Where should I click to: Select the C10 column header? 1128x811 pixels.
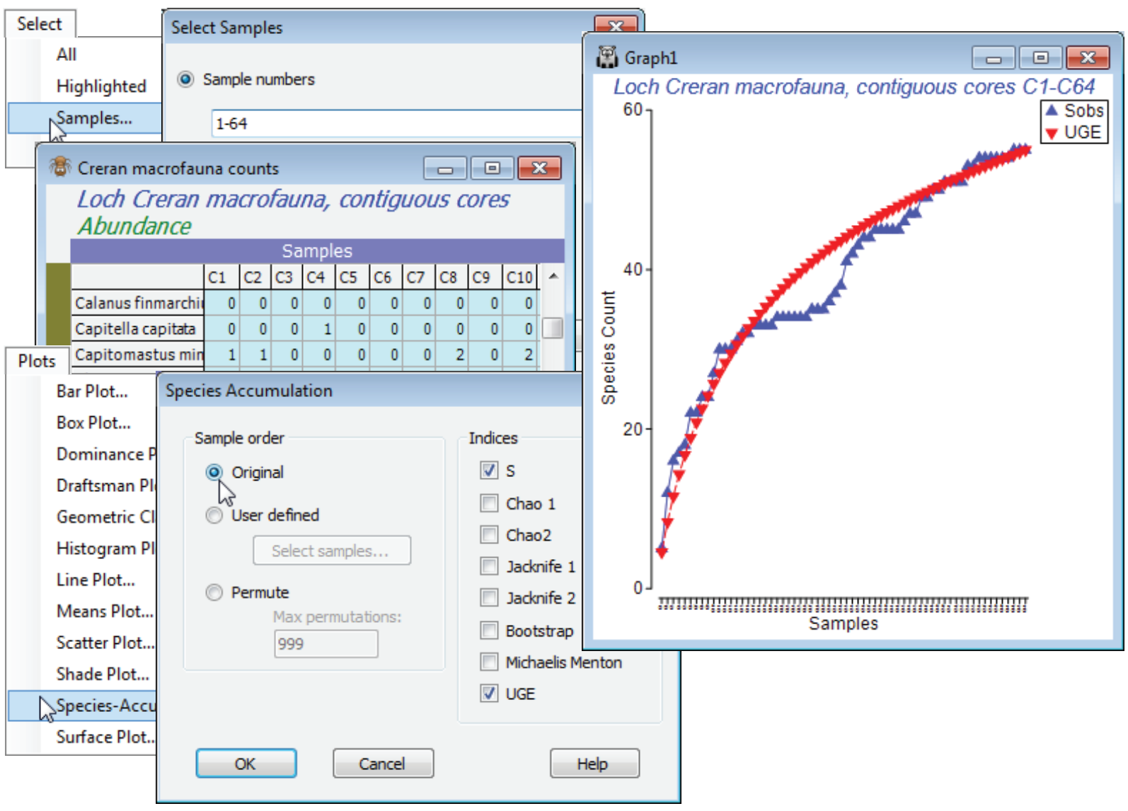[520, 277]
